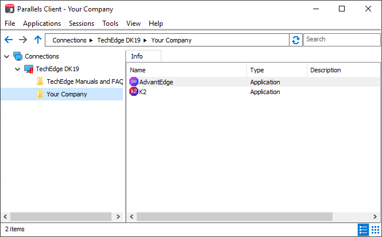Image resolution: width=382 pixels, height=237 pixels.
Task: Click TechEdge Manuals and FAQ folder icon
Action: point(40,81)
